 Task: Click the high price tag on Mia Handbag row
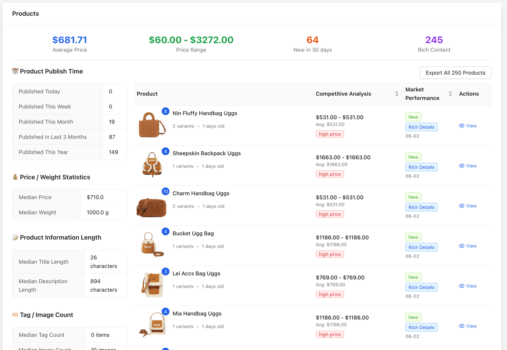330,334
